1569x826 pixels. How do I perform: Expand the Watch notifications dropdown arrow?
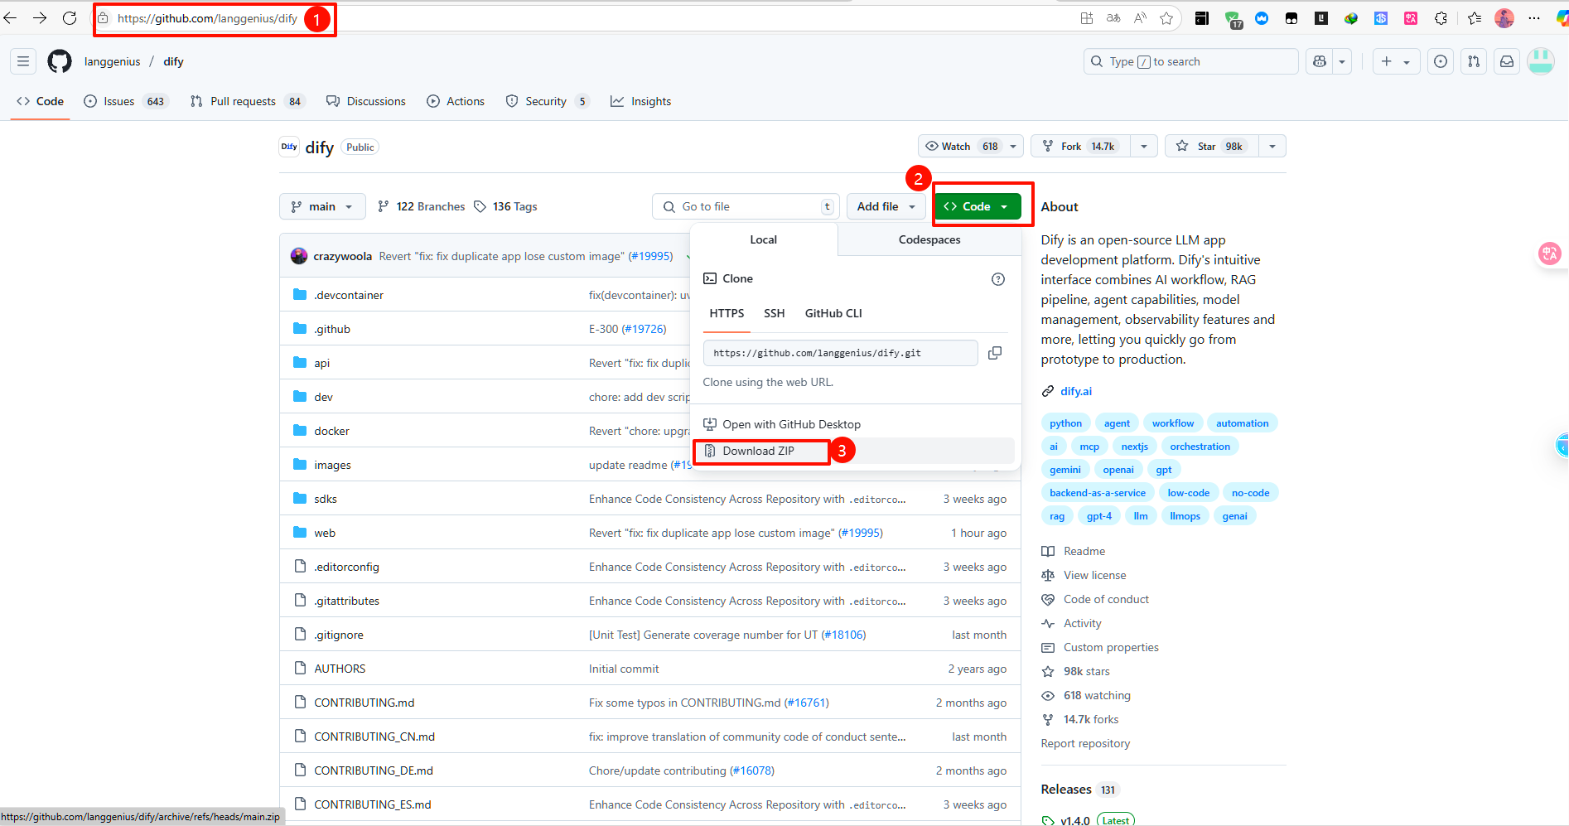tap(1013, 147)
